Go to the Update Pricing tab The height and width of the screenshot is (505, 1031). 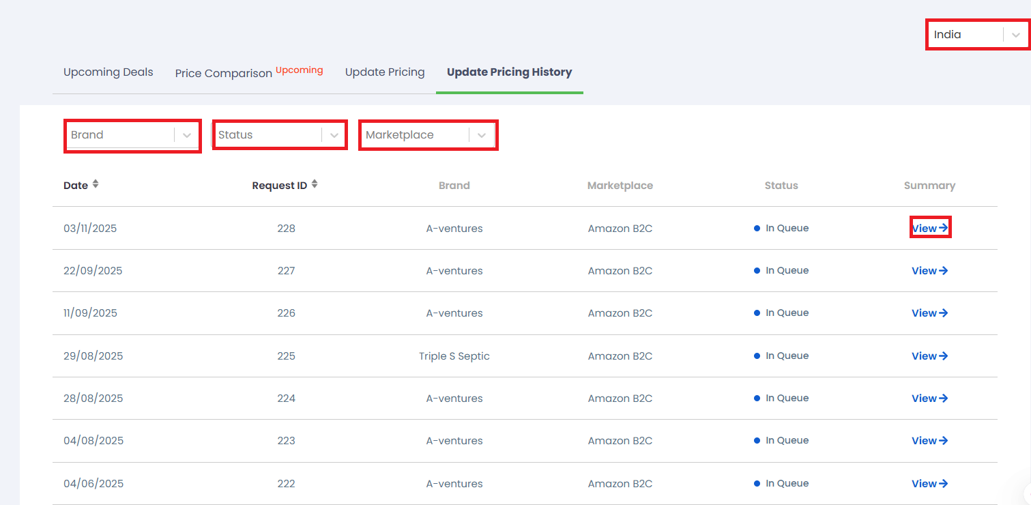click(x=385, y=72)
